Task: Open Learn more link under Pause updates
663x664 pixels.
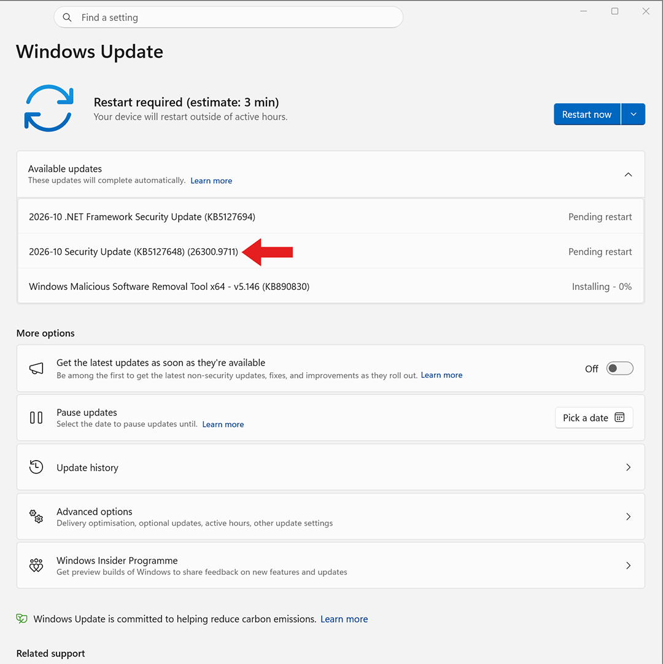Action: pyautogui.click(x=223, y=424)
